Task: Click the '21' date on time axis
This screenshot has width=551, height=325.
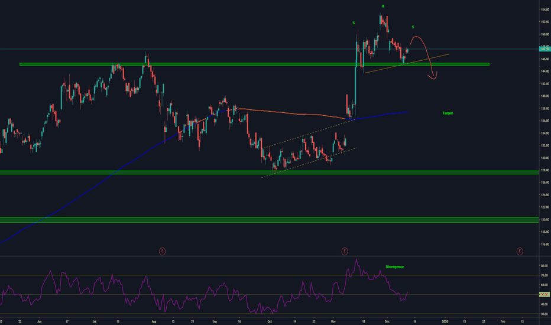Action: (x=193, y=321)
